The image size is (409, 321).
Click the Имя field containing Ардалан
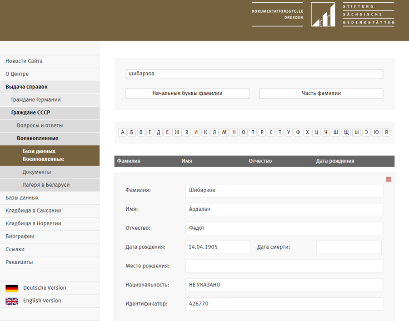point(284,209)
